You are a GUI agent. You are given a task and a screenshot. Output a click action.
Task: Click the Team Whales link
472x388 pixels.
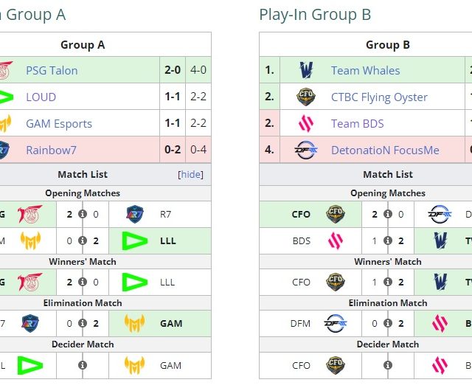[x=365, y=71]
